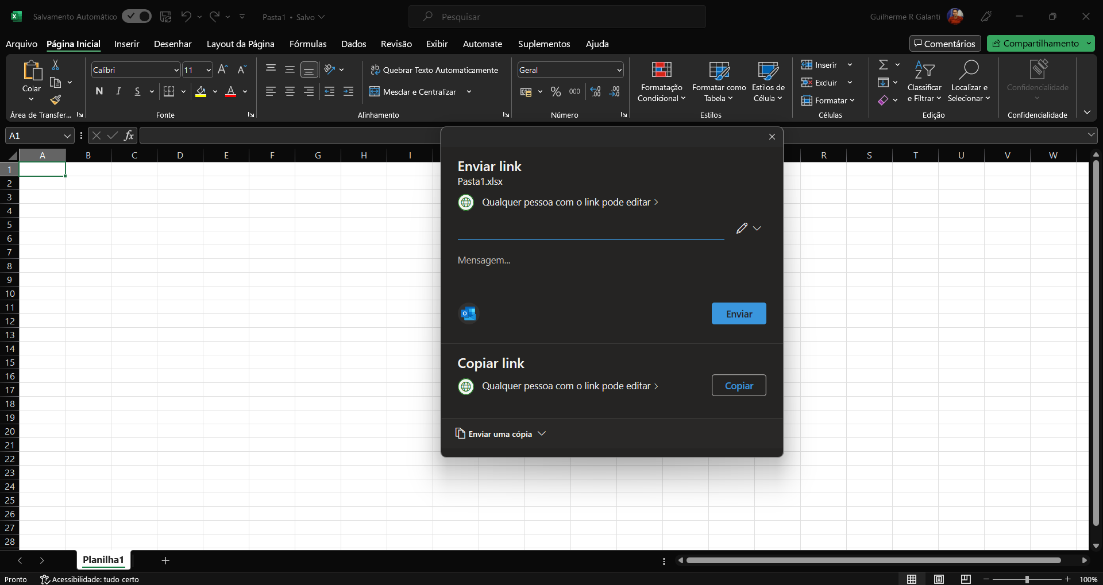Image resolution: width=1103 pixels, height=585 pixels.
Task: Open the Calibri font name dropdown
Action: coord(176,70)
